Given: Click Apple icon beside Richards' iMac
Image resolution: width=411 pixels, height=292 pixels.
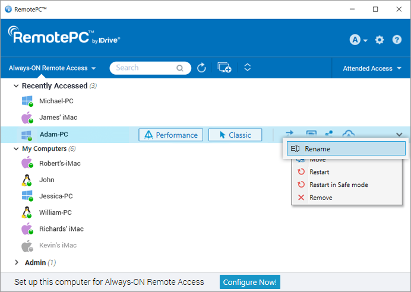Looking at the screenshot, I should [27, 229].
